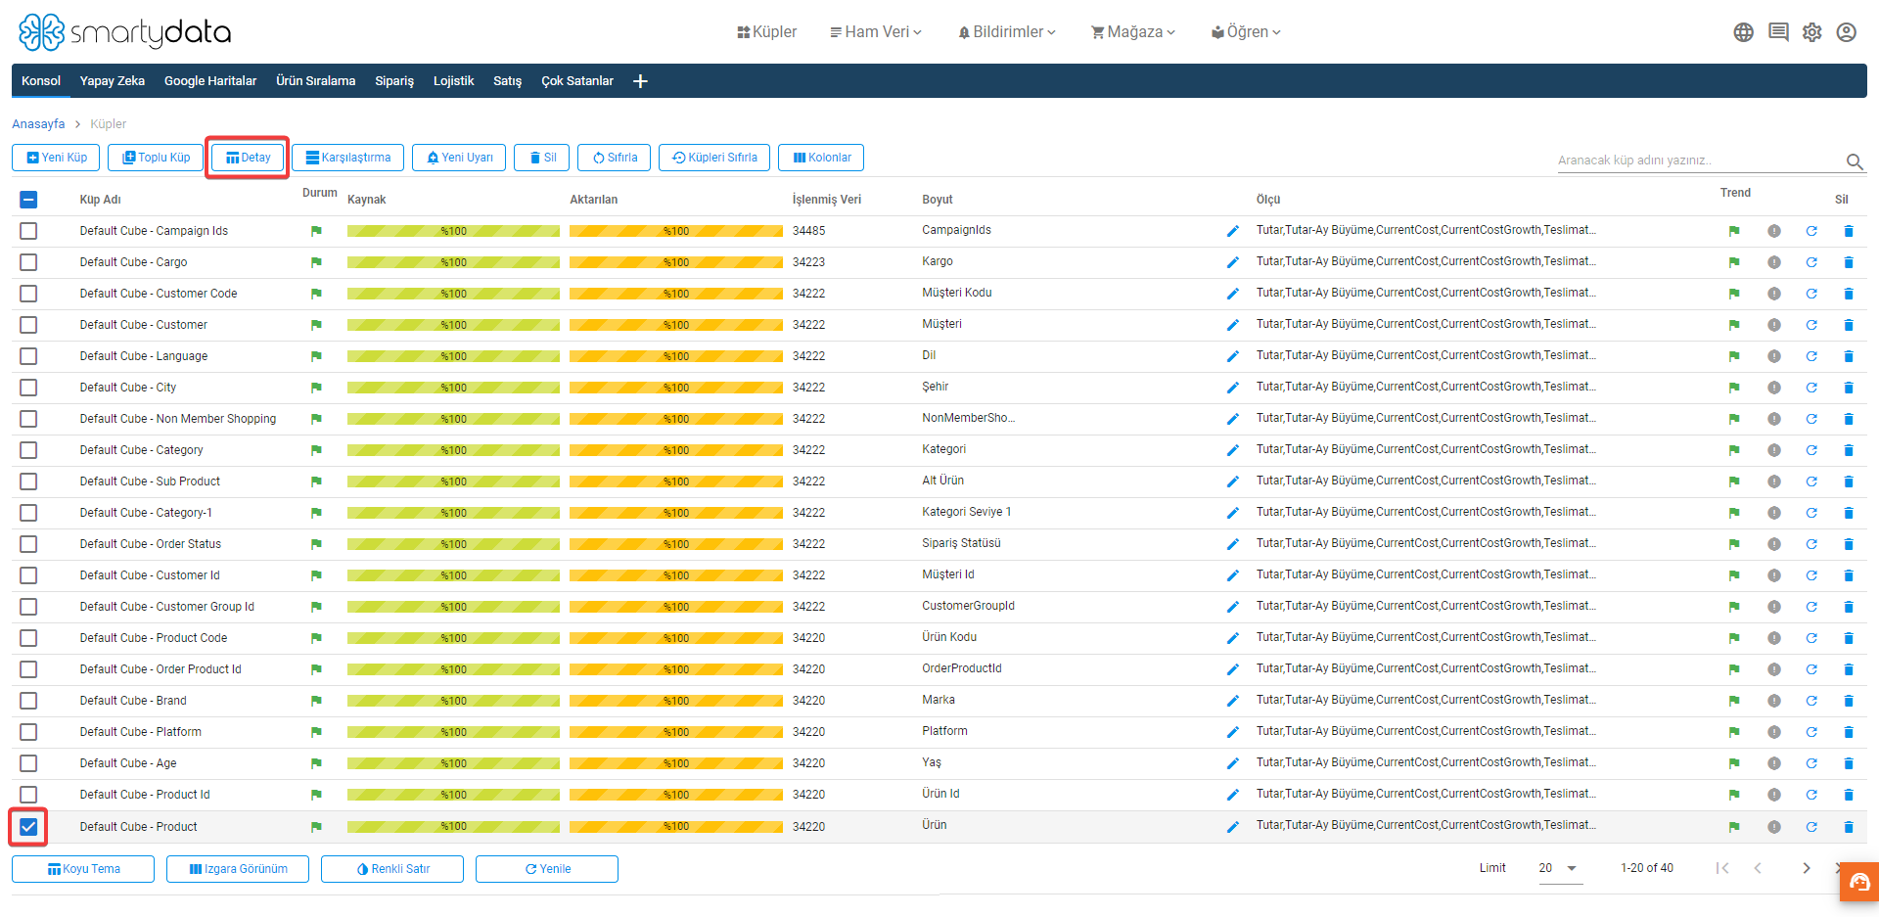This screenshot has width=1879, height=917.
Task: Open the messages chat icon in header
Action: (x=1778, y=32)
